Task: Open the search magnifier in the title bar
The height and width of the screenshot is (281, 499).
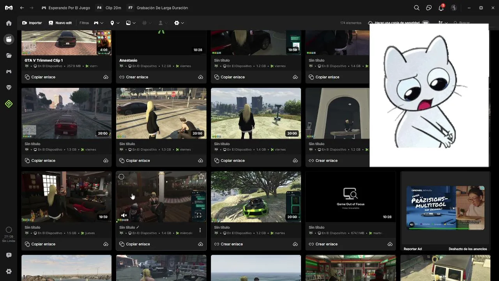Action: tap(417, 8)
